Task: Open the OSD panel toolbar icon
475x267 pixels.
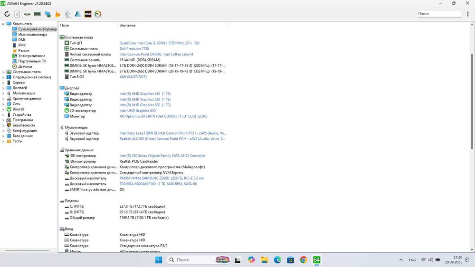Action: [x=88, y=14]
